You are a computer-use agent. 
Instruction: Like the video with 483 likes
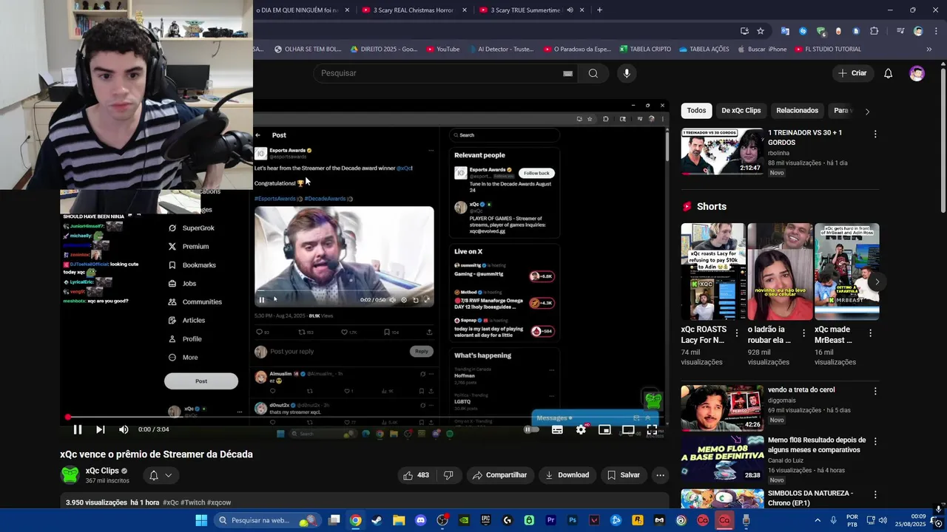pos(417,475)
